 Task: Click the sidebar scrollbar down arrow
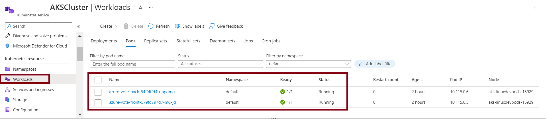(x=80, y=114)
